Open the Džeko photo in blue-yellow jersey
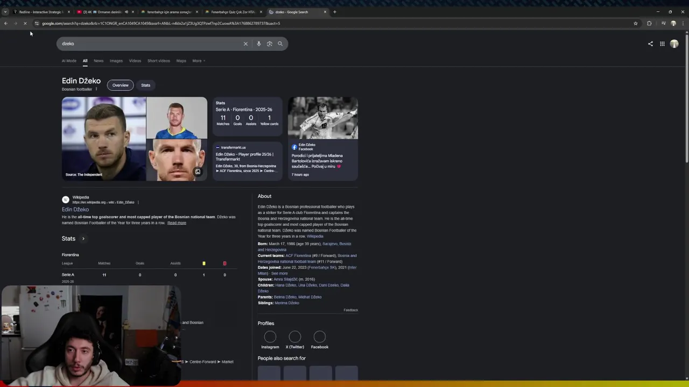 click(177, 118)
